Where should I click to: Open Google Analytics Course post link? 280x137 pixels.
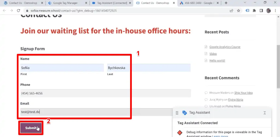tap(225, 47)
